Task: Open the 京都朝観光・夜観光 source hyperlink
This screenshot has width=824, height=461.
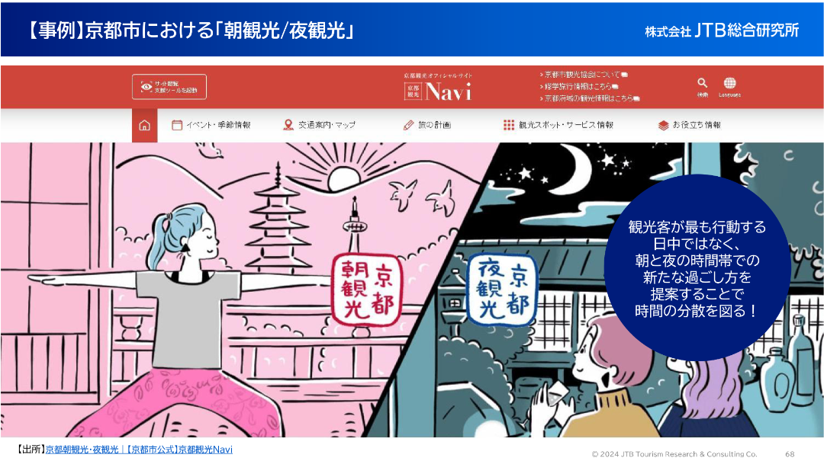Action: [139, 450]
